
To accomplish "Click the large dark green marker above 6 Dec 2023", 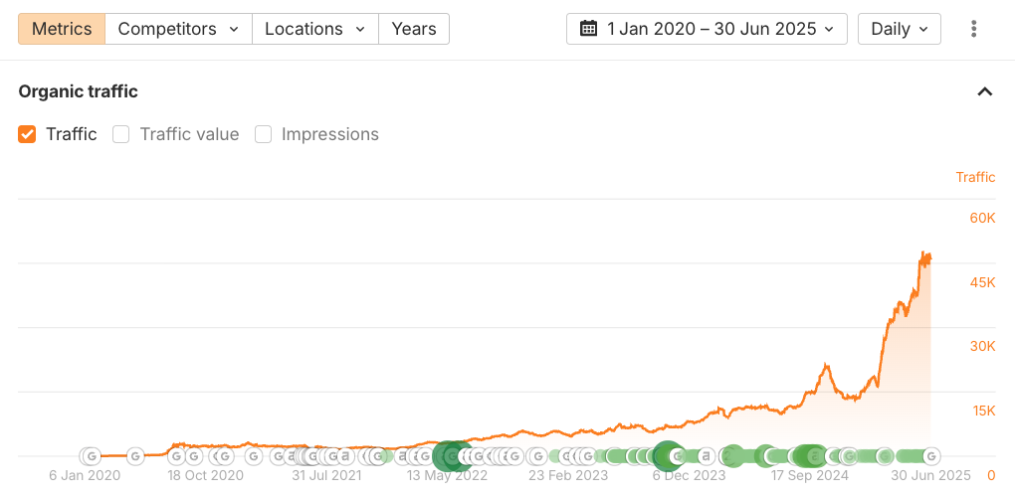I will tap(667, 456).
